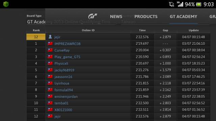
Task: Tap the 9:03 clock
Action: point(209,4)
